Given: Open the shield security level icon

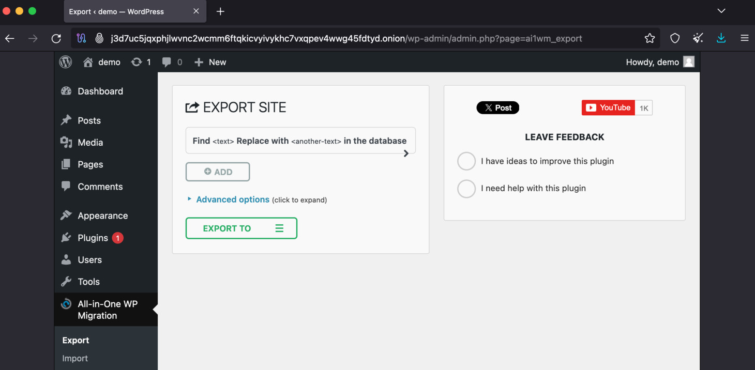Looking at the screenshot, I should 675,38.
